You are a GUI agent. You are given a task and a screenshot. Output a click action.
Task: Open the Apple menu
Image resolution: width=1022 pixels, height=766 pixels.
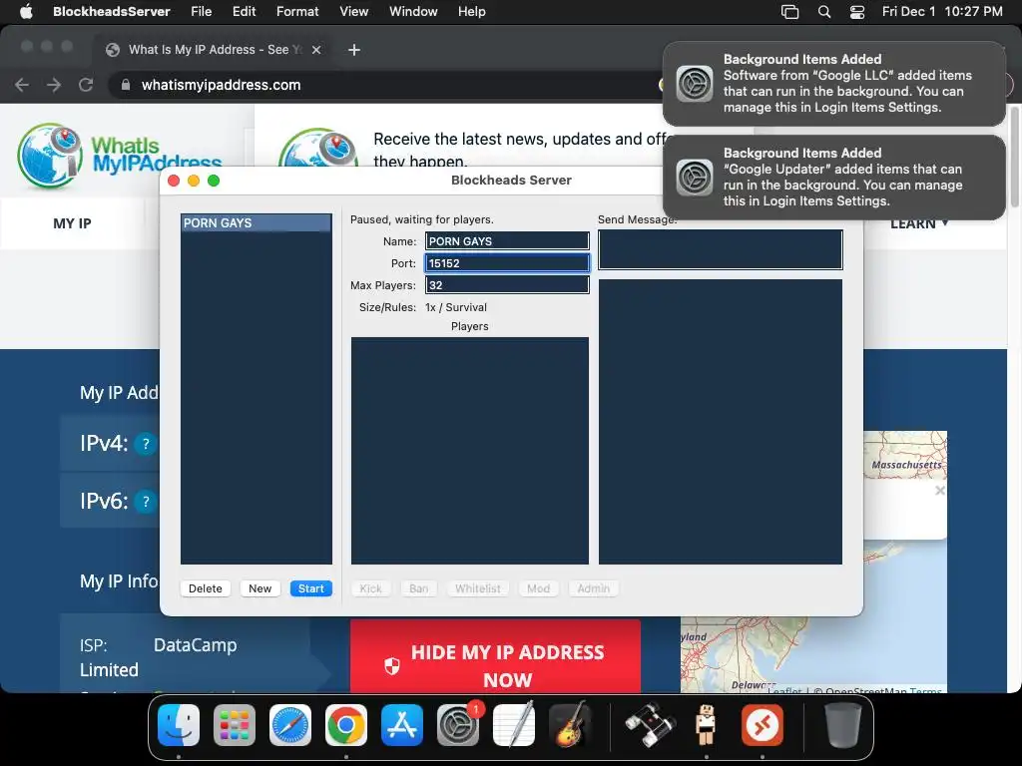(26, 11)
